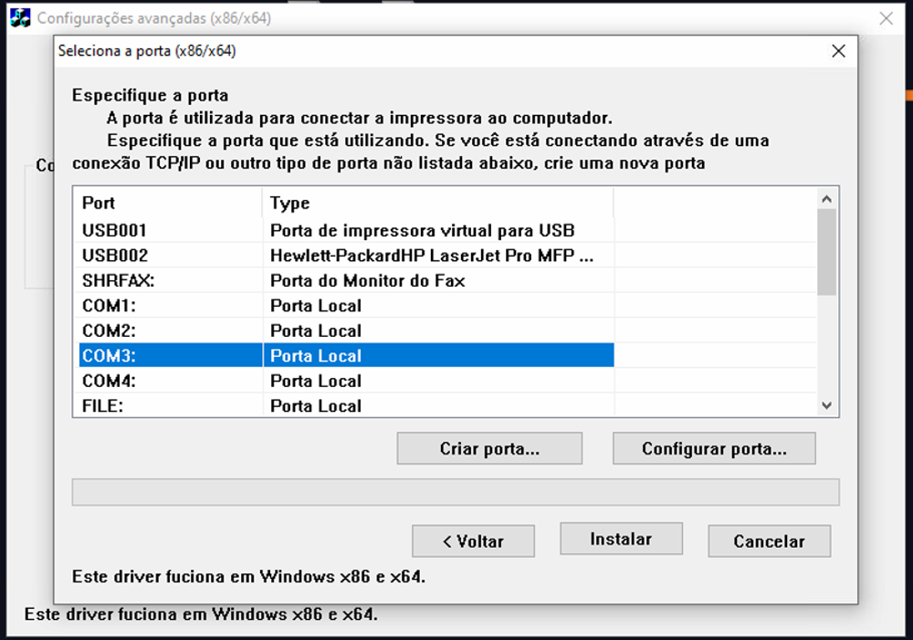The width and height of the screenshot is (913, 640).
Task: Click the port list scrollbar thumb
Action: pyautogui.click(x=826, y=251)
